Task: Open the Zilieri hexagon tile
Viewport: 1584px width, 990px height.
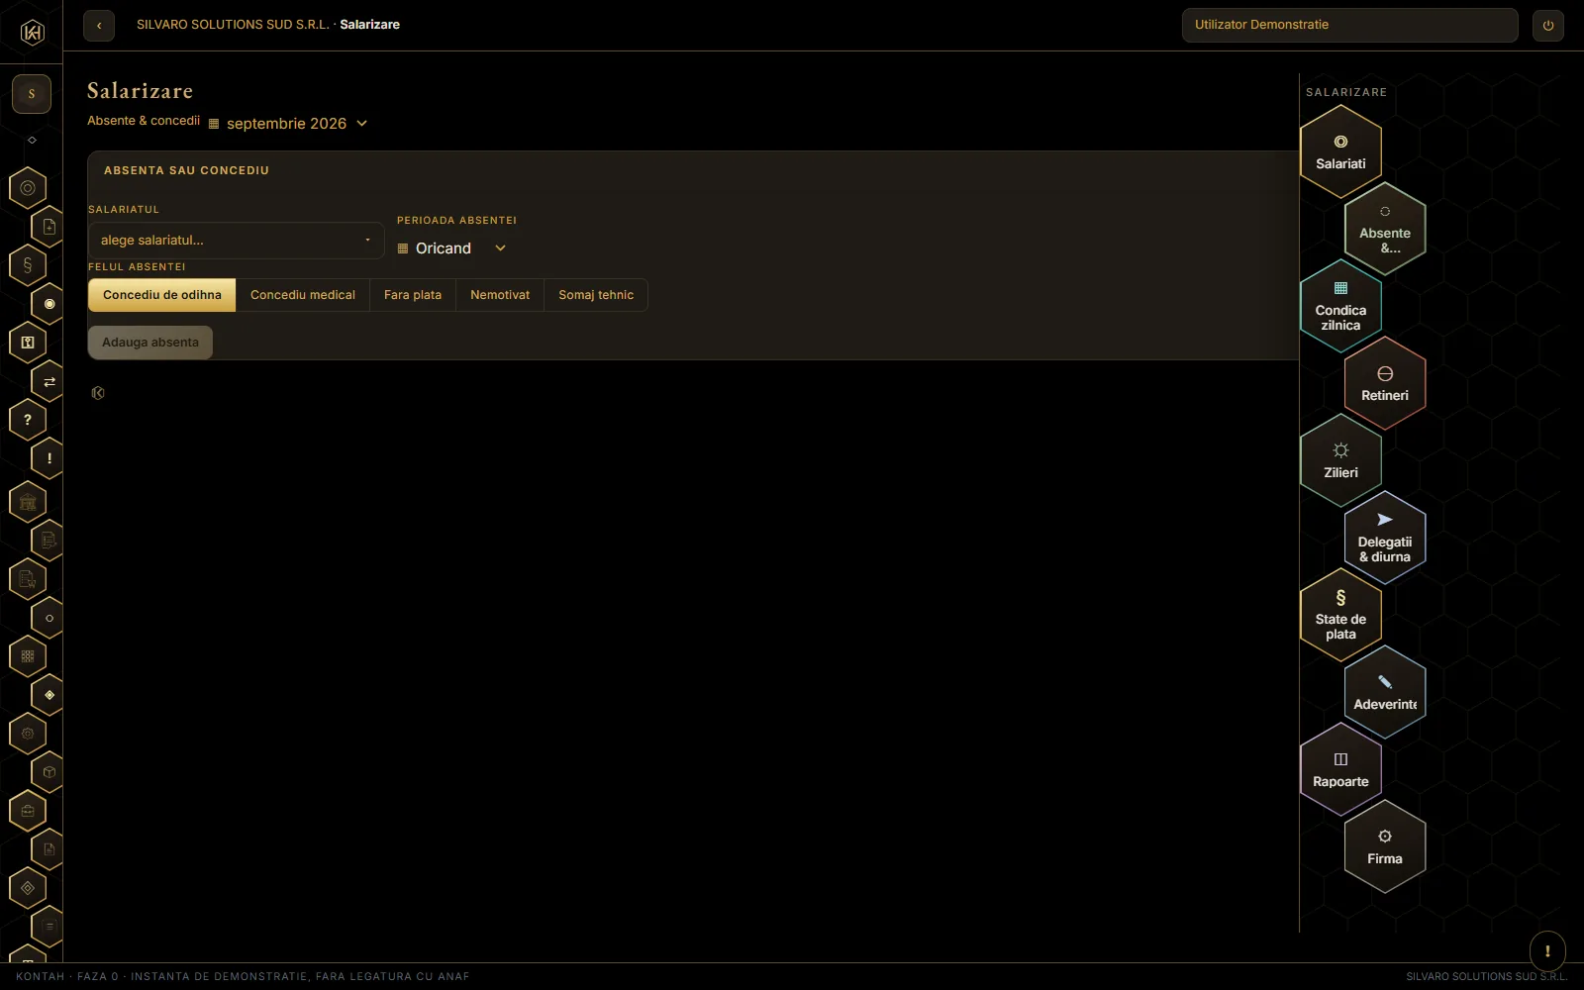Action: click(x=1340, y=460)
